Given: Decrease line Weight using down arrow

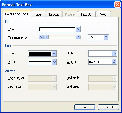Looking at the screenshot, I should tap(114, 63).
